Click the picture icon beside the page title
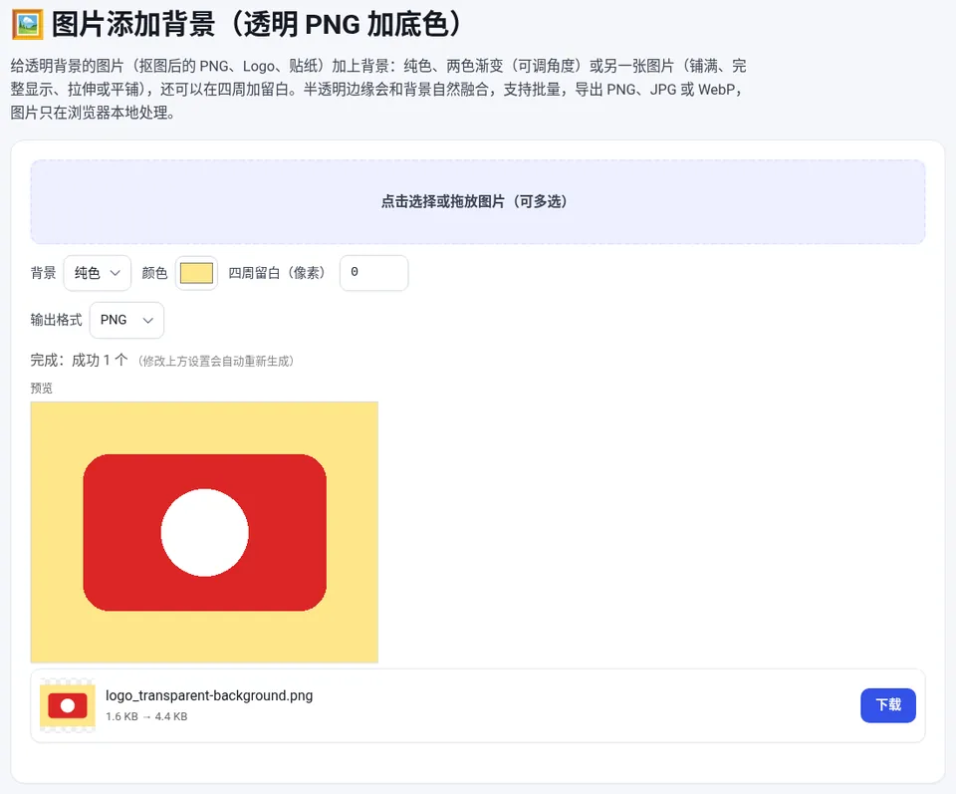Image resolution: width=956 pixels, height=794 pixels. click(x=28, y=24)
